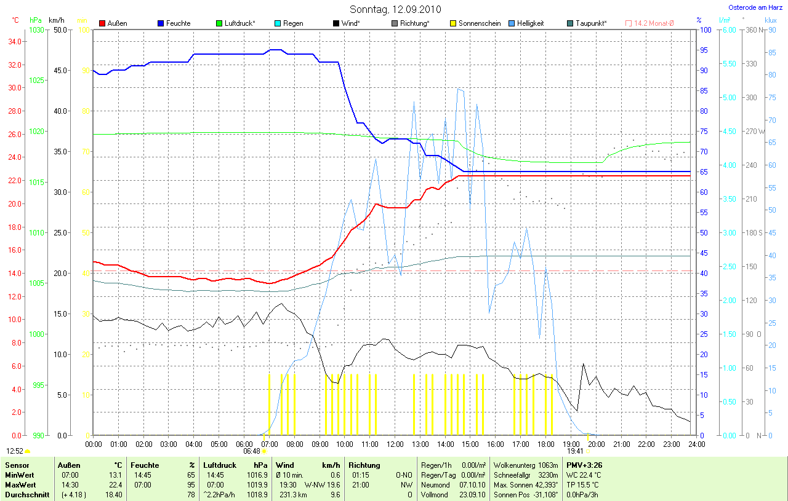Toggle the hollow 14.2 Monat-Ø legend box
Viewport: 788px width, 501px height.
click(x=629, y=23)
